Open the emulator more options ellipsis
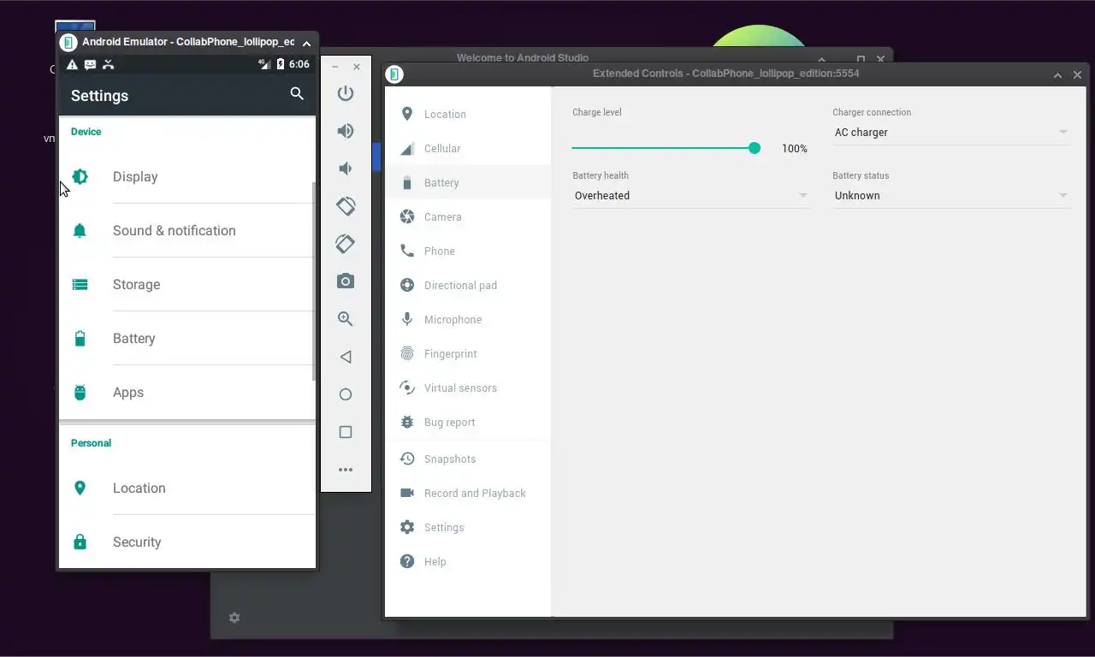This screenshot has width=1095, height=657. (346, 470)
